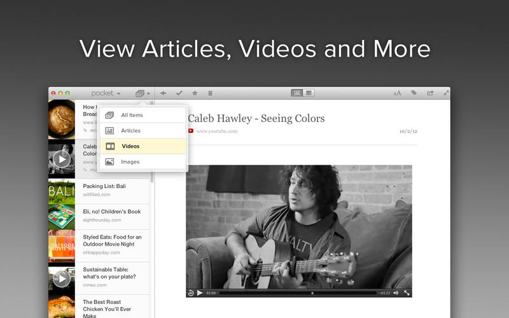Click the video frame of guitarist
This screenshot has height=318, width=509.
point(299,227)
